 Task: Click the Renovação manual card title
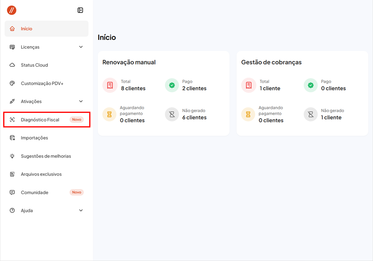[129, 62]
